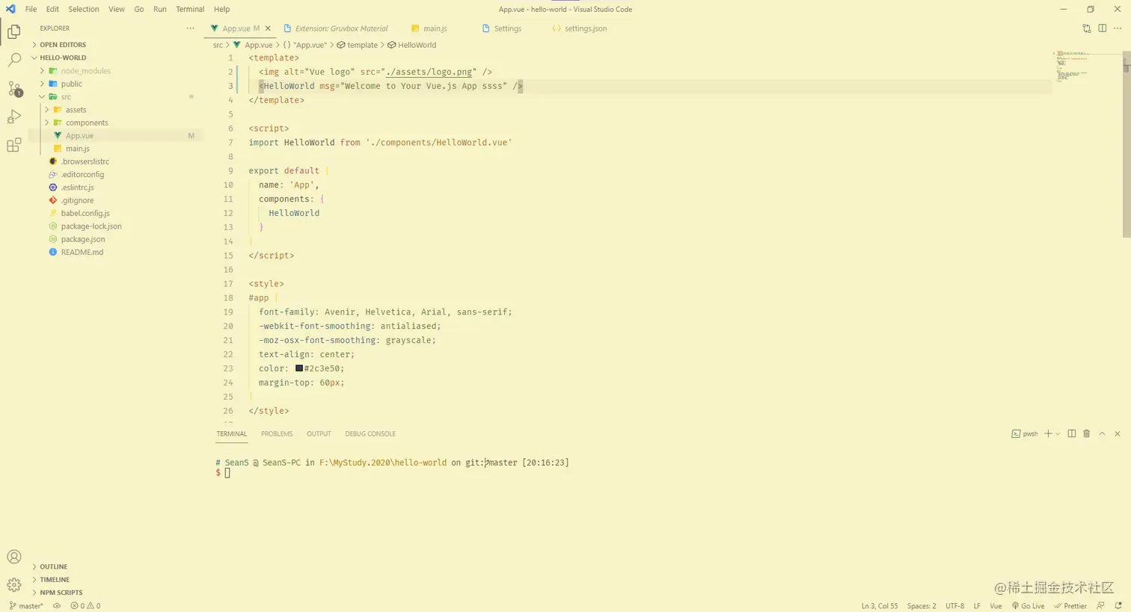Expand the assets folder

coord(76,110)
